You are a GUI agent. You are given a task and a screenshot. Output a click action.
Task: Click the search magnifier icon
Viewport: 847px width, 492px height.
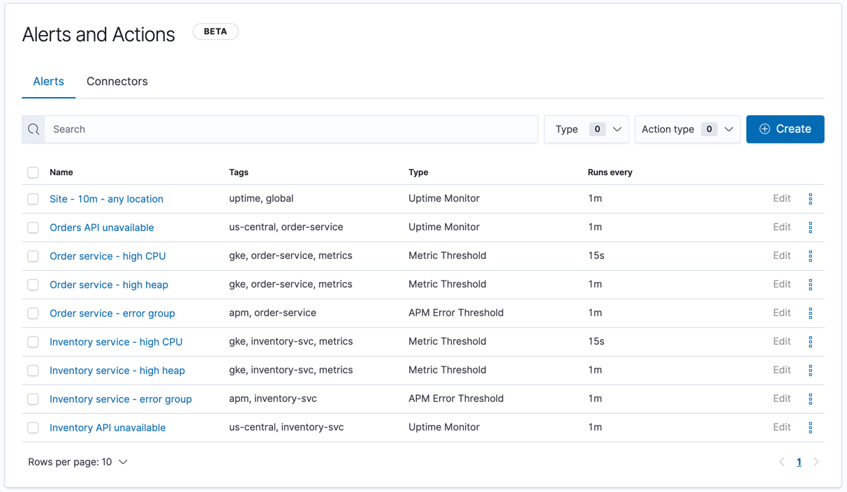[33, 129]
